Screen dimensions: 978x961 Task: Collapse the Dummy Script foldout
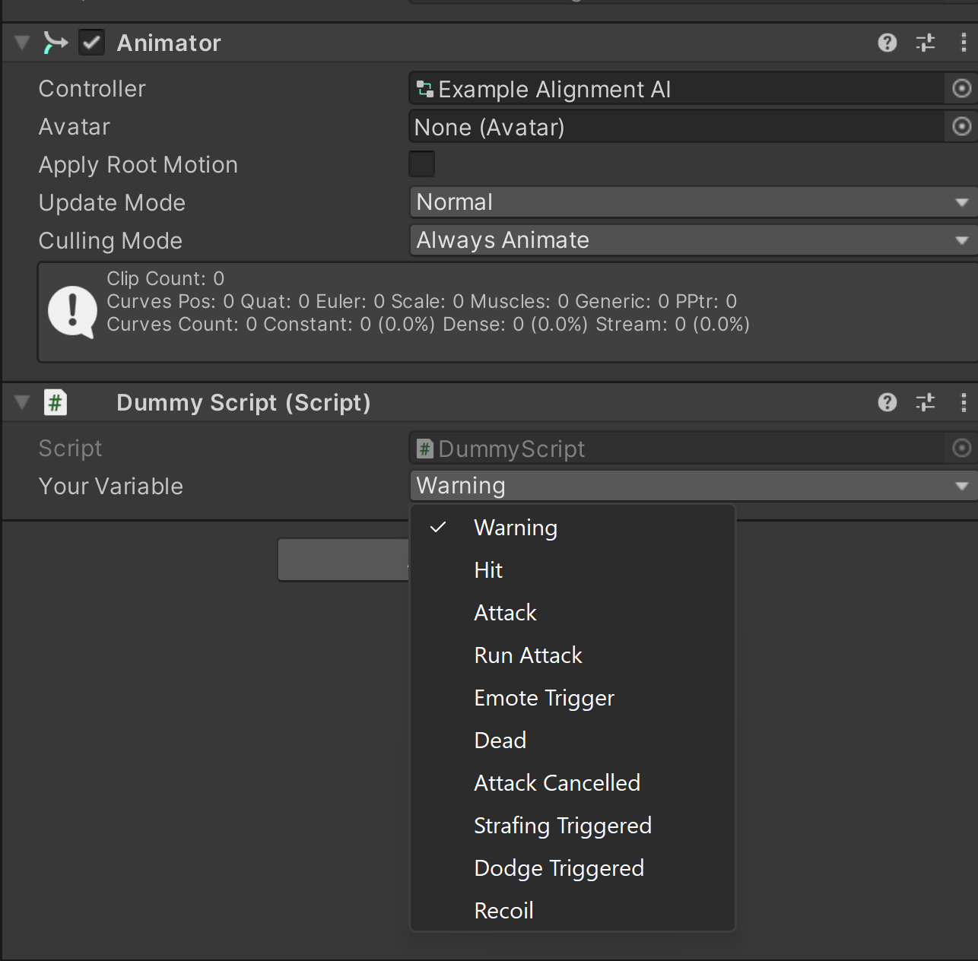tap(22, 402)
